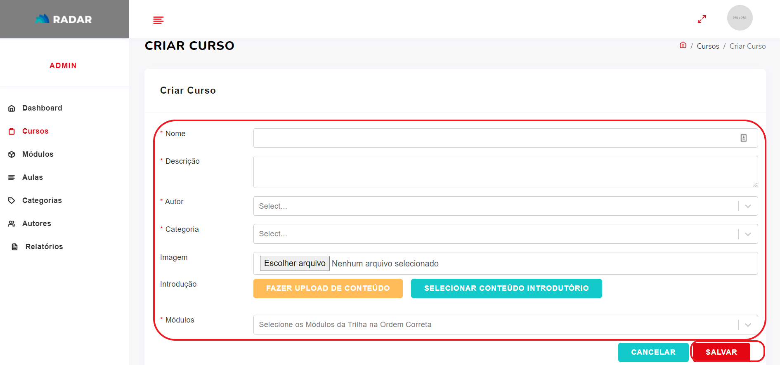
Task: Click the RADAR logo
Action: point(64,19)
